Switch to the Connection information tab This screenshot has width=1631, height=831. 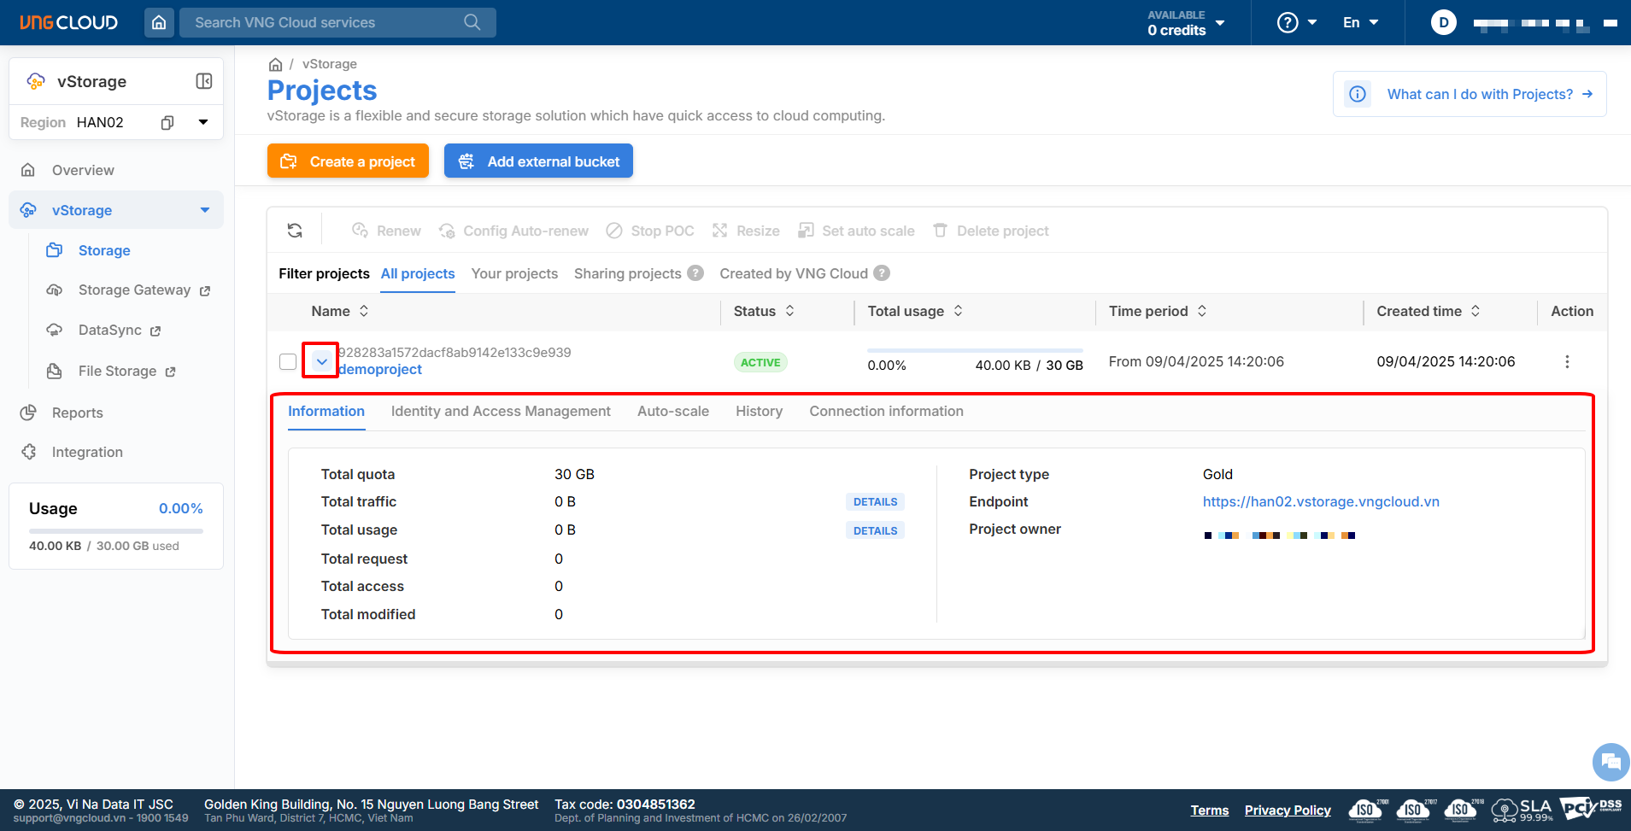point(886,411)
